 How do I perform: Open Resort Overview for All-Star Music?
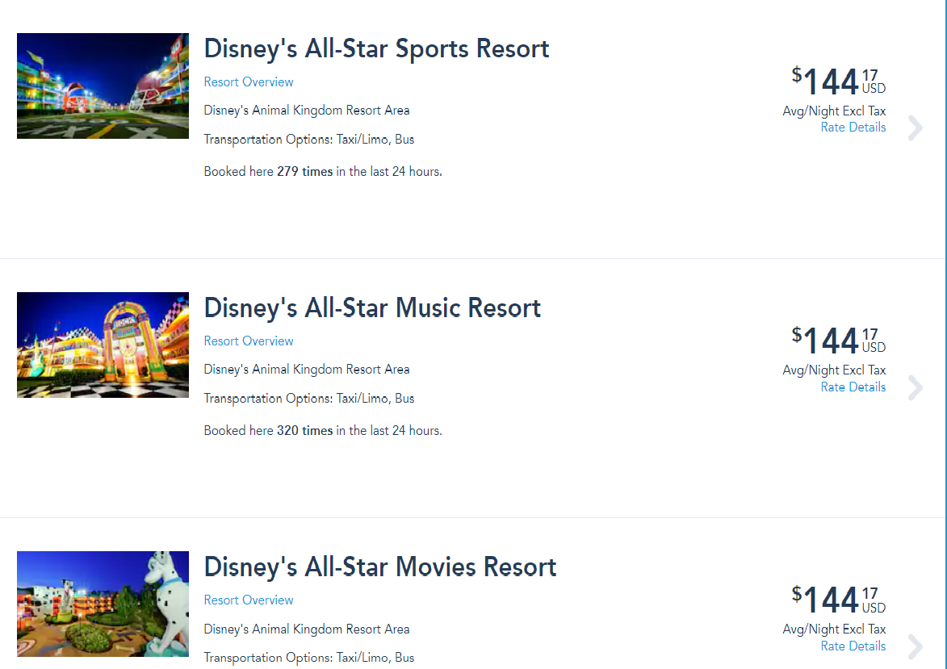click(248, 341)
